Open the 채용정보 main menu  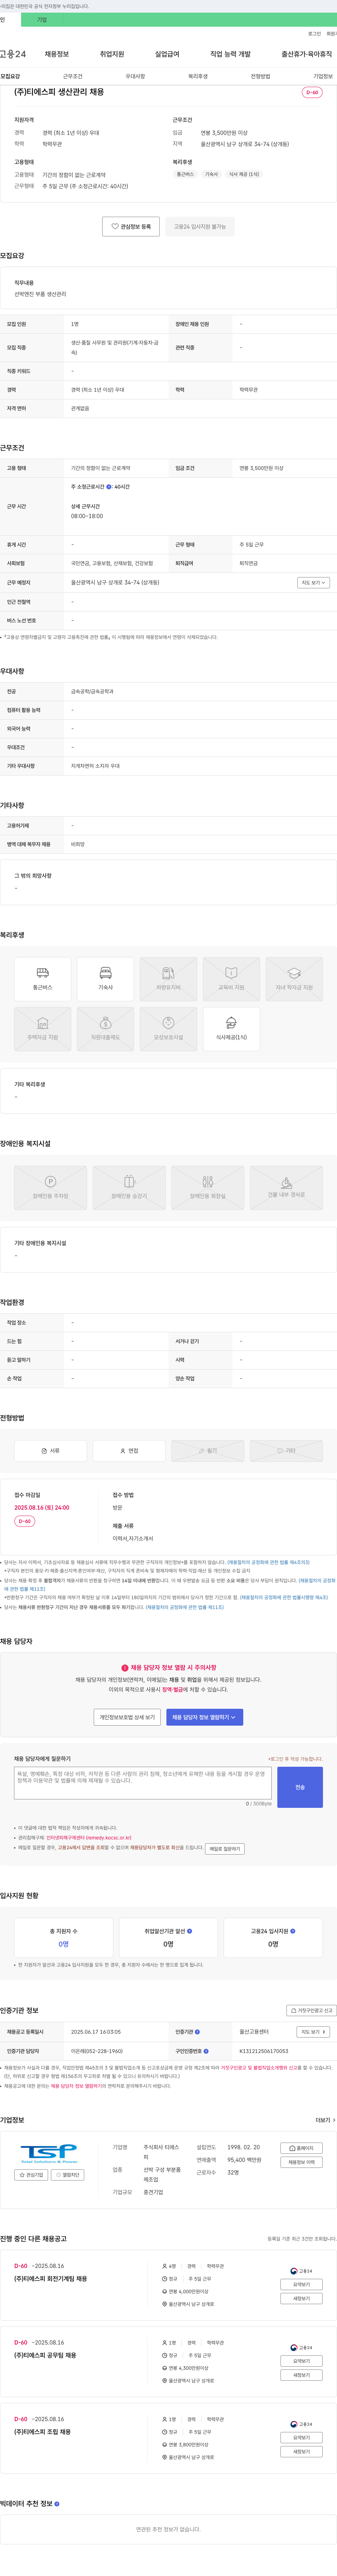(57, 54)
